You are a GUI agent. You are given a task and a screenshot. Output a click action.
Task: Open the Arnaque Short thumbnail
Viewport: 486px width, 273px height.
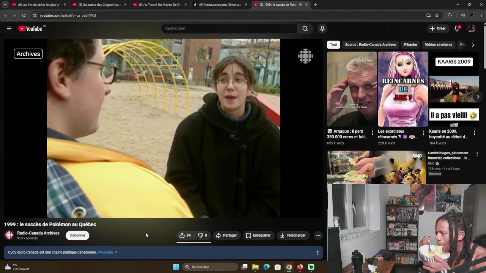pyautogui.click(x=352, y=89)
